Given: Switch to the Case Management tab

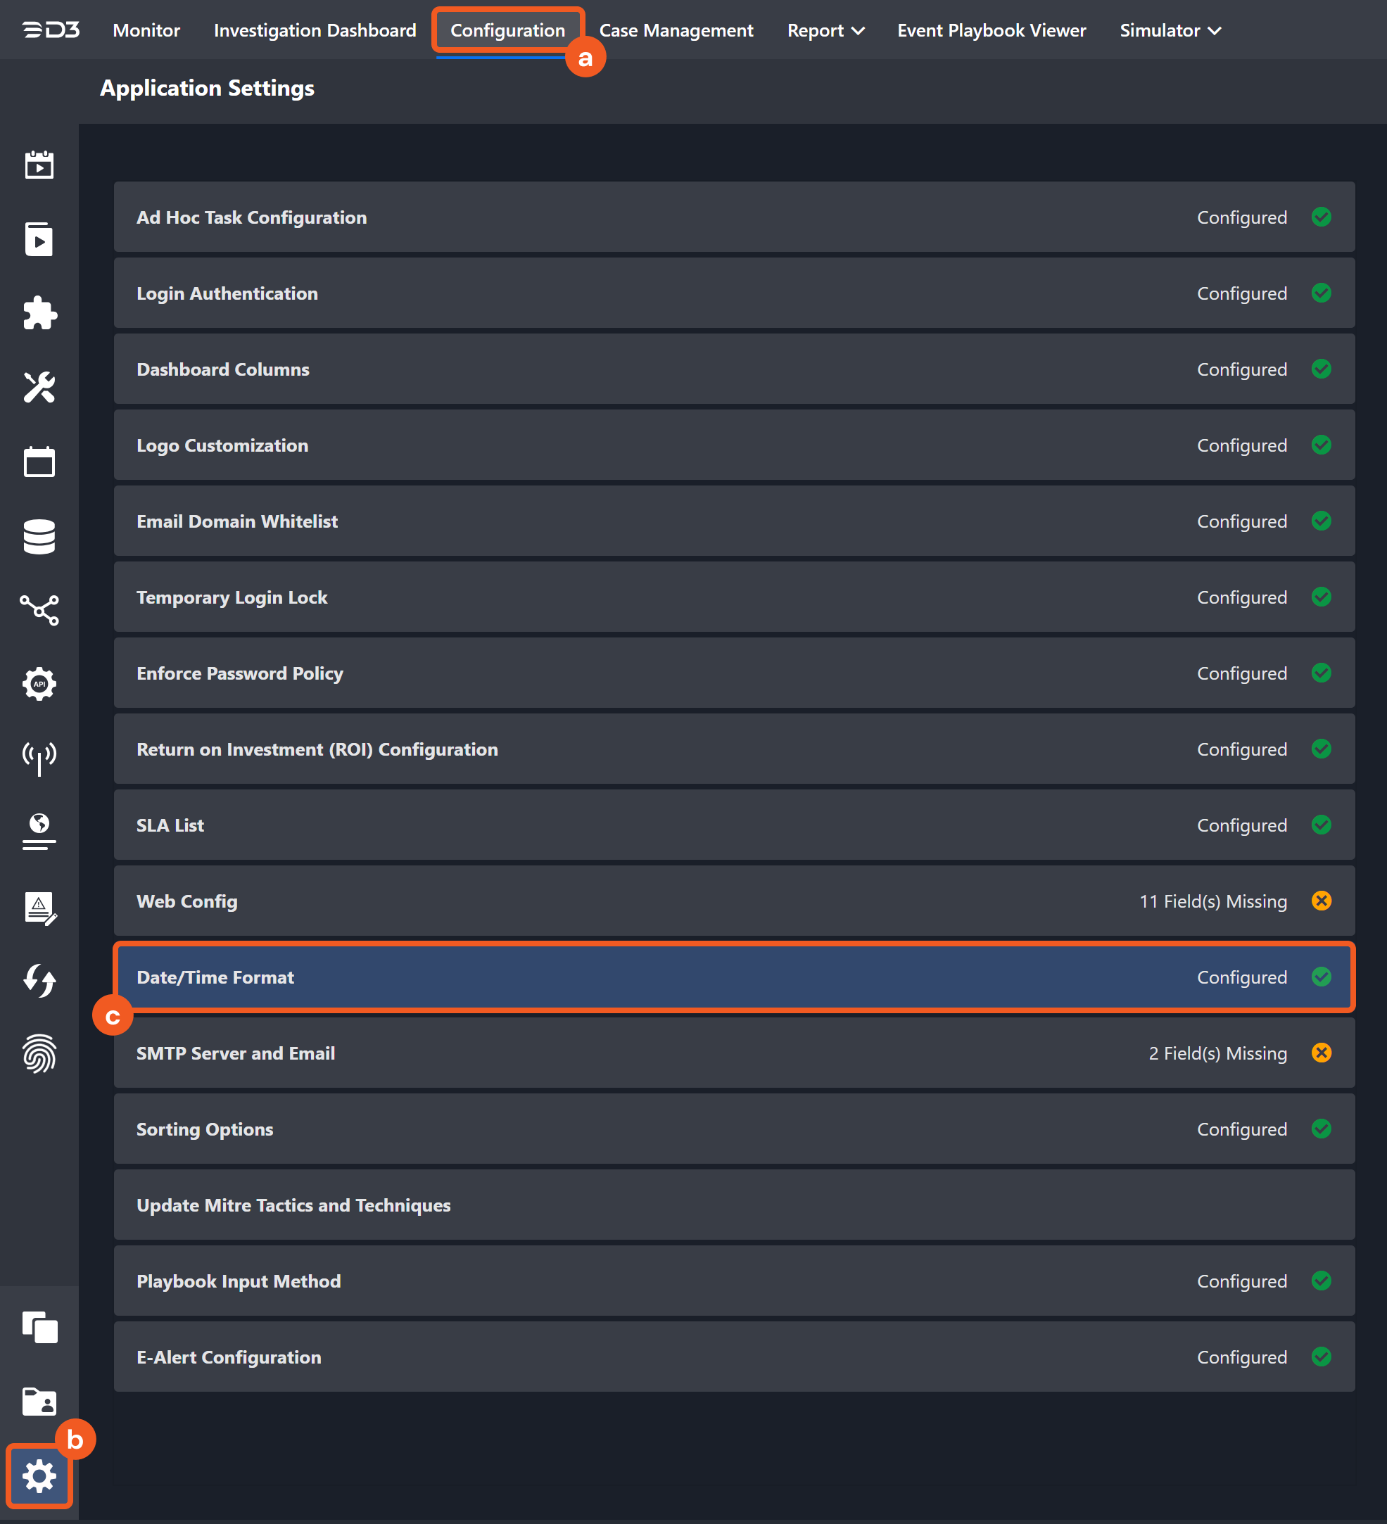Looking at the screenshot, I should pyautogui.click(x=676, y=30).
